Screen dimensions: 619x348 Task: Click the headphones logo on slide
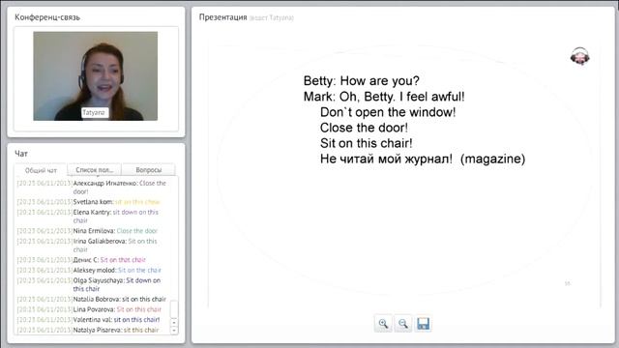pyautogui.click(x=580, y=56)
